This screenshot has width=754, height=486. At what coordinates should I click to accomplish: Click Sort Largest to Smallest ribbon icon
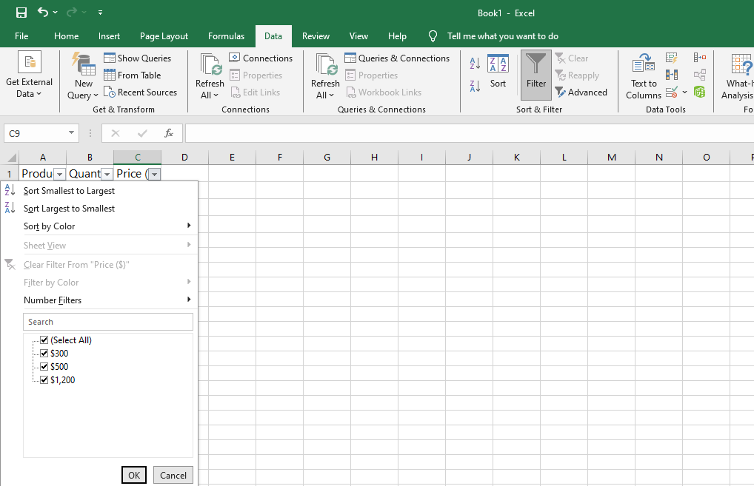point(474,83)
